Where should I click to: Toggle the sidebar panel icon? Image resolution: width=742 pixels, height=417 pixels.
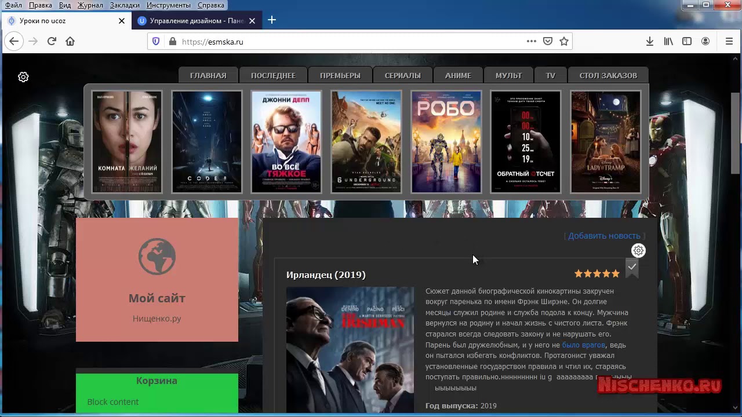coord(687,41)
